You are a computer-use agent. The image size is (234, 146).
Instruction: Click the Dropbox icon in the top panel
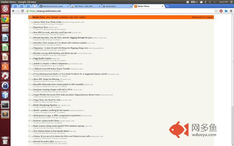[x=188, y=2]
